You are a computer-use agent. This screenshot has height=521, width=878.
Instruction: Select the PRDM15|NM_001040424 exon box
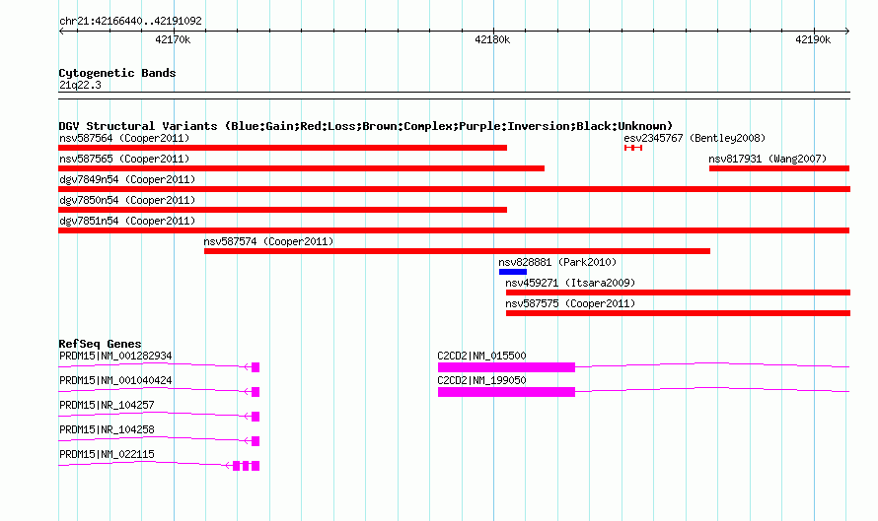tap(256, 392)
